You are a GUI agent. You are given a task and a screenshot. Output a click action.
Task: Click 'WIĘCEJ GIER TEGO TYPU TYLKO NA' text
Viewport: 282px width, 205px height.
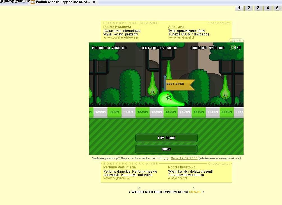coord(160,192)
